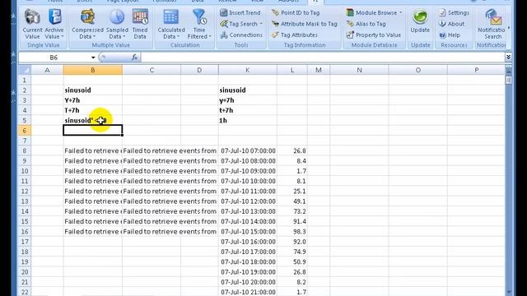The width and height of the screenshot is (527, 296).
Task: Open Tag Attributes
Action: coord(295,35)
